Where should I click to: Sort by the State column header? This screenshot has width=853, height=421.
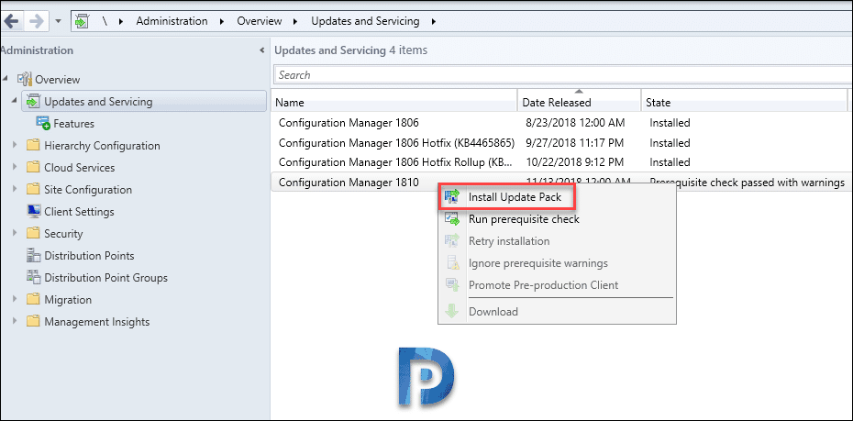point(744,102)
